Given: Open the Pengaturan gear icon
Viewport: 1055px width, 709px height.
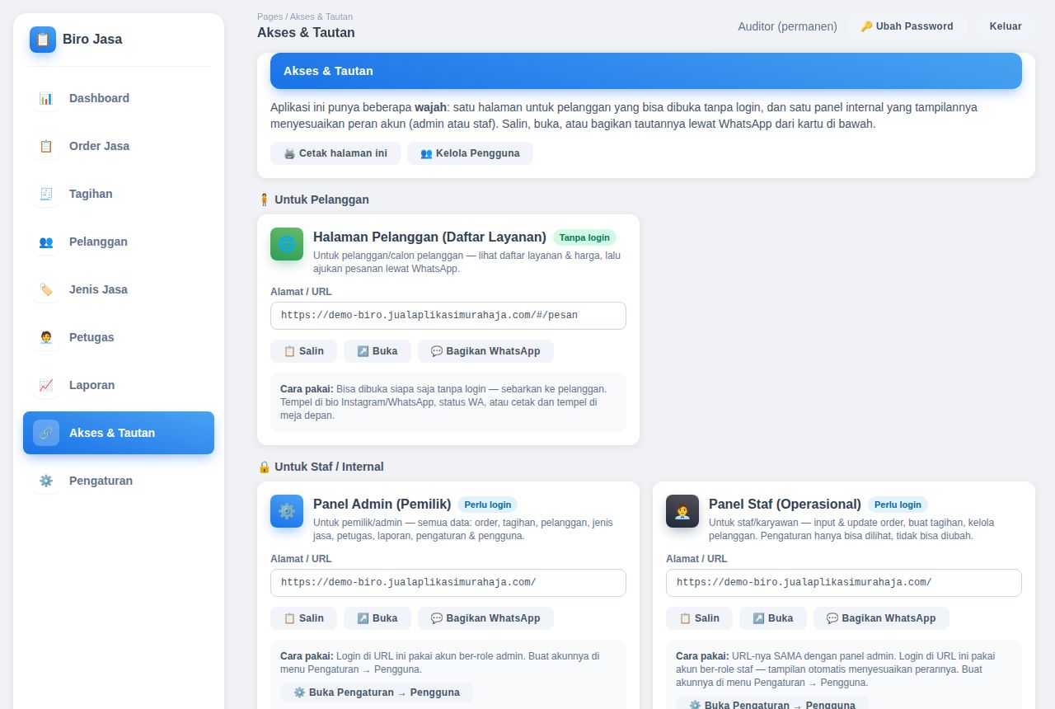Looking at the screenshot, I should click(46, 481).
